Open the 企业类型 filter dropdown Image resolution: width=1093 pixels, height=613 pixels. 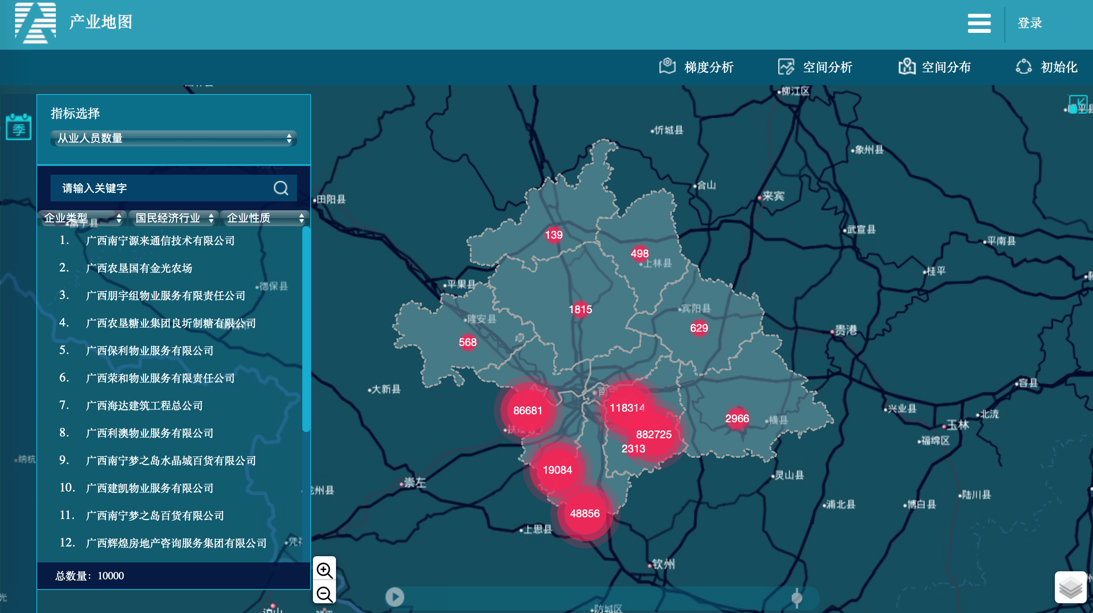coord(82,218)
